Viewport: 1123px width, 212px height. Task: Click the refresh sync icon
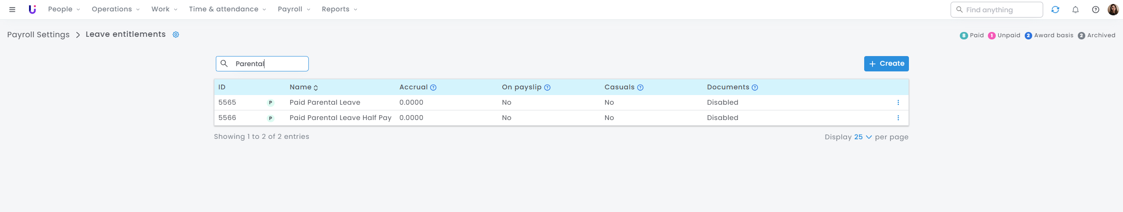coord(1055,10)
